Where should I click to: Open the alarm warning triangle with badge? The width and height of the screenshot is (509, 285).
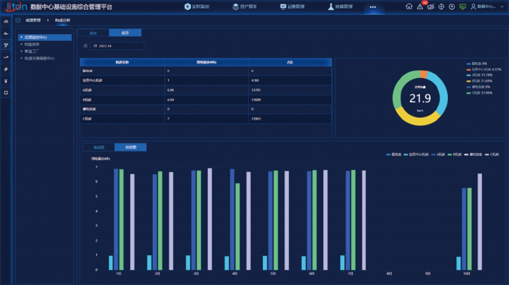tap(420, 6)
